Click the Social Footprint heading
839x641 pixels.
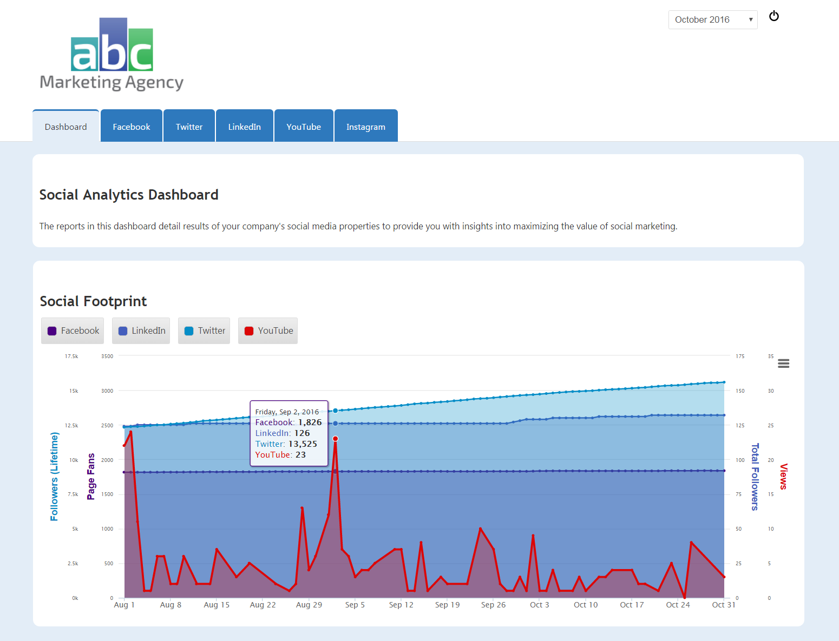[x=93, y=301]
